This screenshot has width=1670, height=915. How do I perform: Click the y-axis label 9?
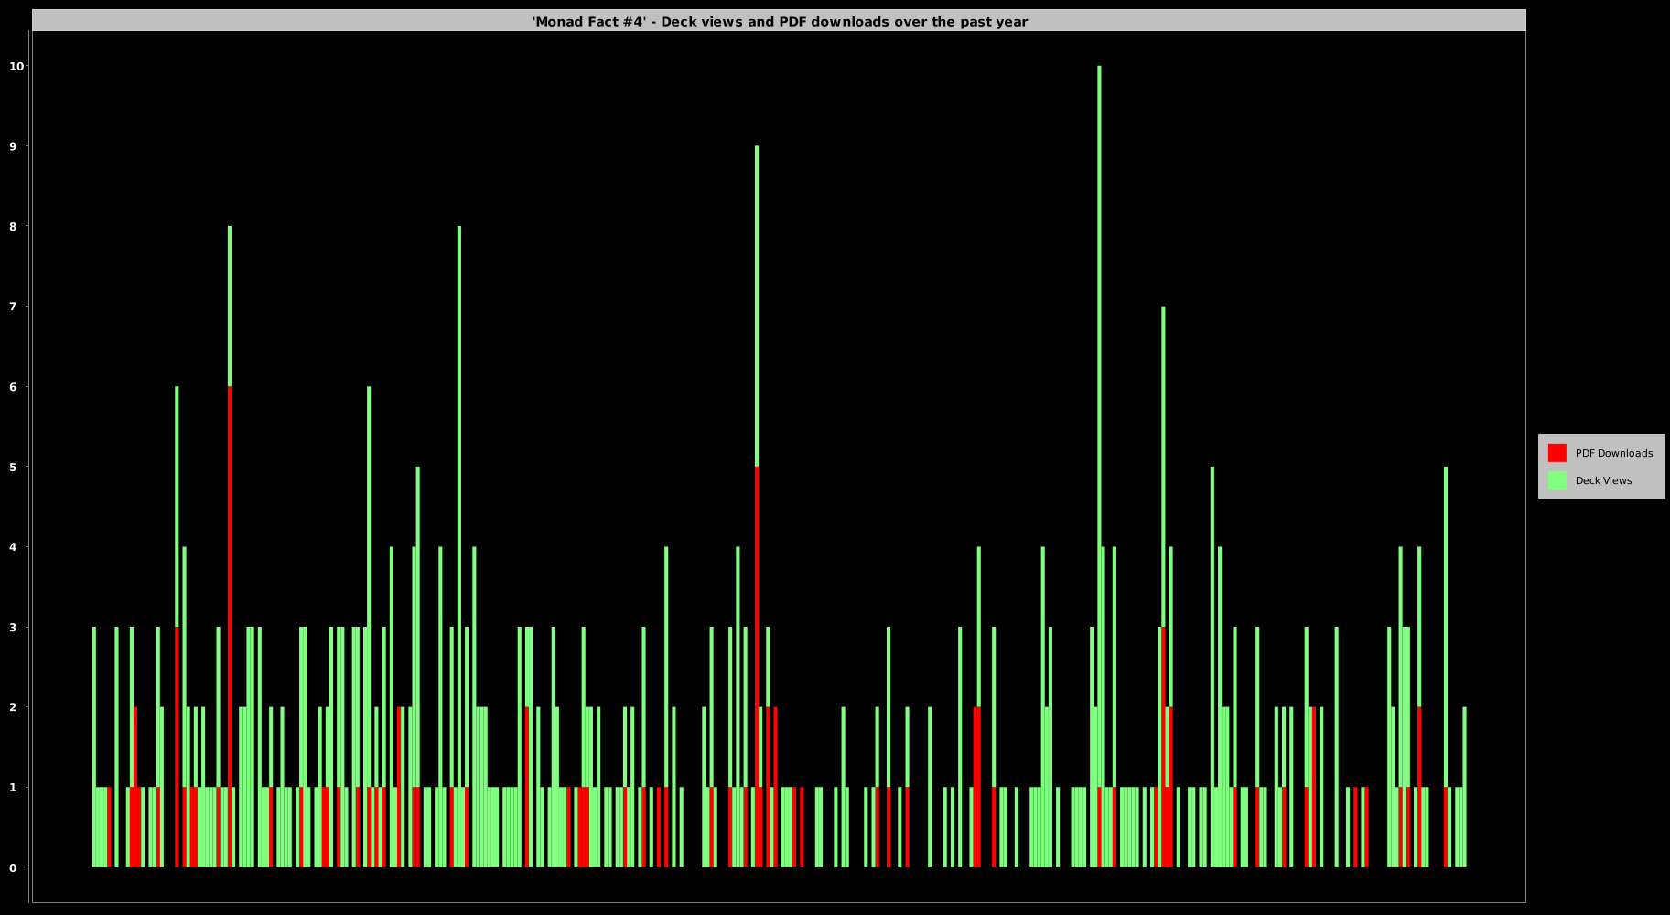tap(13, 146)
